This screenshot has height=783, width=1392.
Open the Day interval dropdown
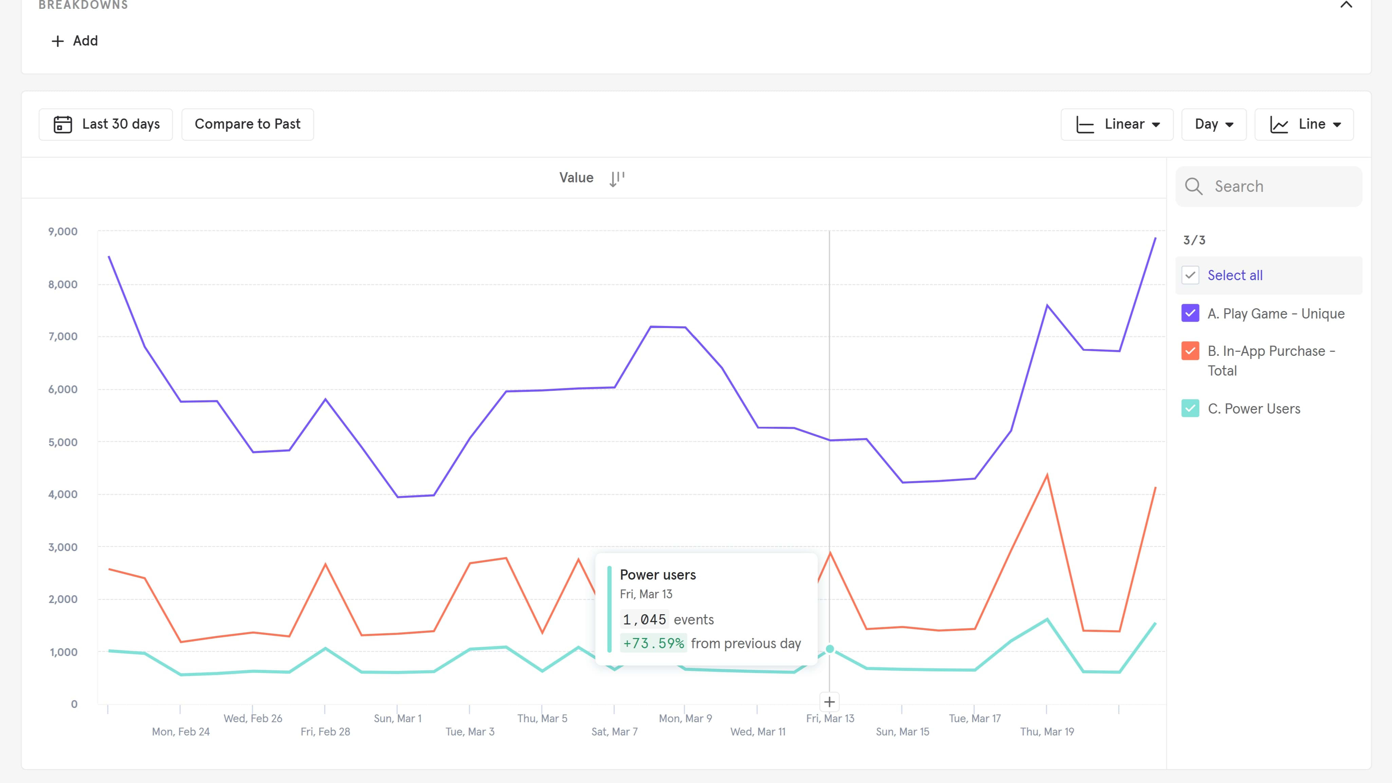[x=1214, y=124]
